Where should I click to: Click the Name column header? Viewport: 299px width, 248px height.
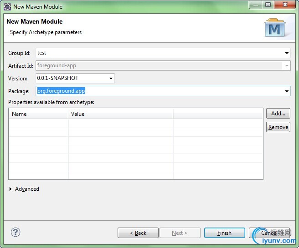(x=38, y=114)
